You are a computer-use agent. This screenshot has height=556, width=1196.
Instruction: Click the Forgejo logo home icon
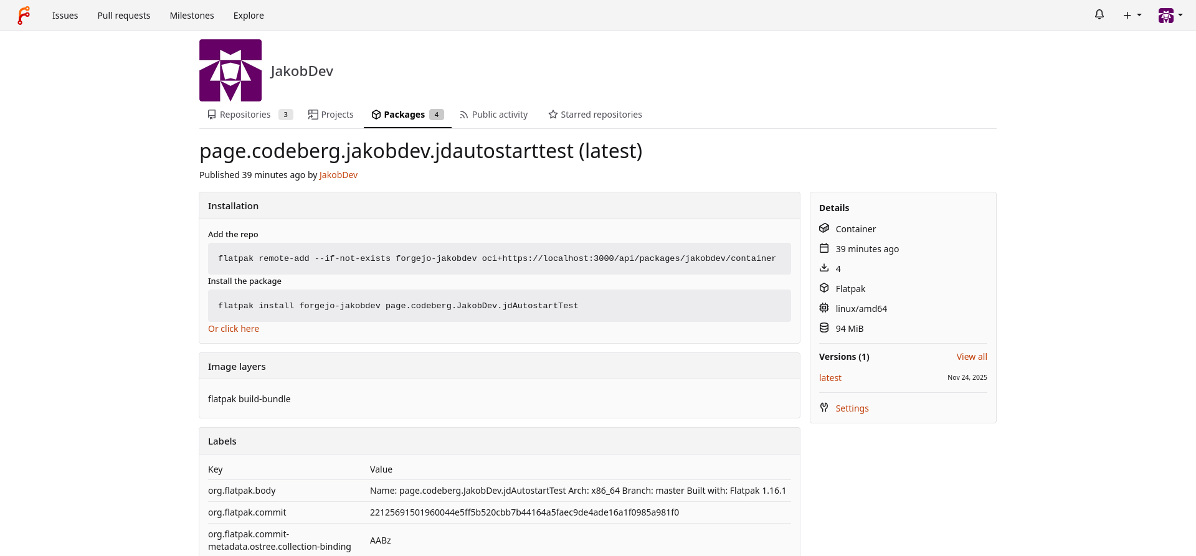(24, 16)
